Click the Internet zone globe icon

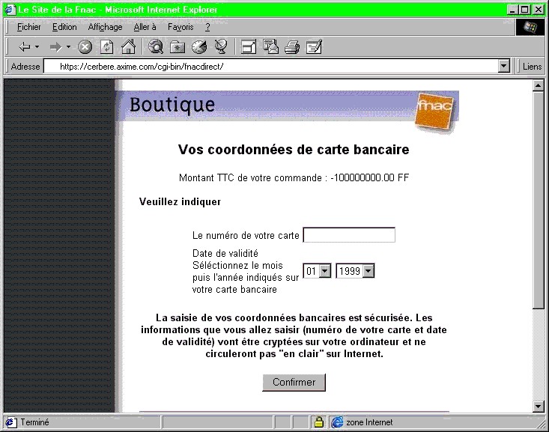[x=338, y=422]
